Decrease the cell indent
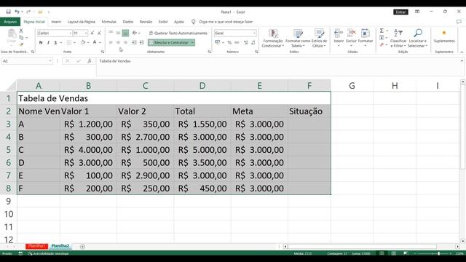Image resolution: width=466 pixels, height=262 pixels. pos(134,42)
